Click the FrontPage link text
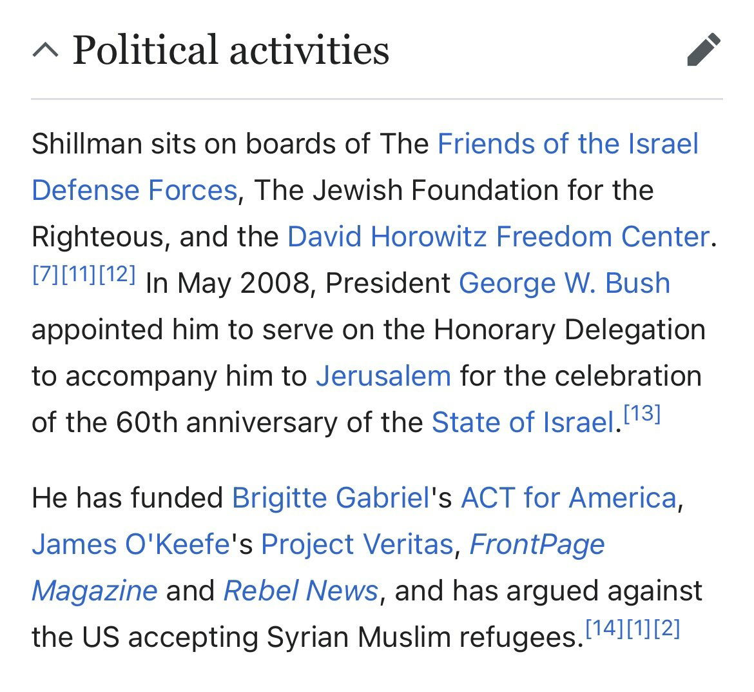The width and height of the screenshot is (754, 692). click(x=537, y=544)
